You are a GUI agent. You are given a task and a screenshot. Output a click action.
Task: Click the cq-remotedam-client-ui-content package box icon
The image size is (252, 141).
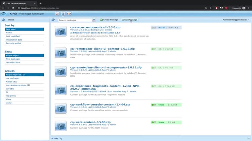pyautogui.click(x=60, y=53)
